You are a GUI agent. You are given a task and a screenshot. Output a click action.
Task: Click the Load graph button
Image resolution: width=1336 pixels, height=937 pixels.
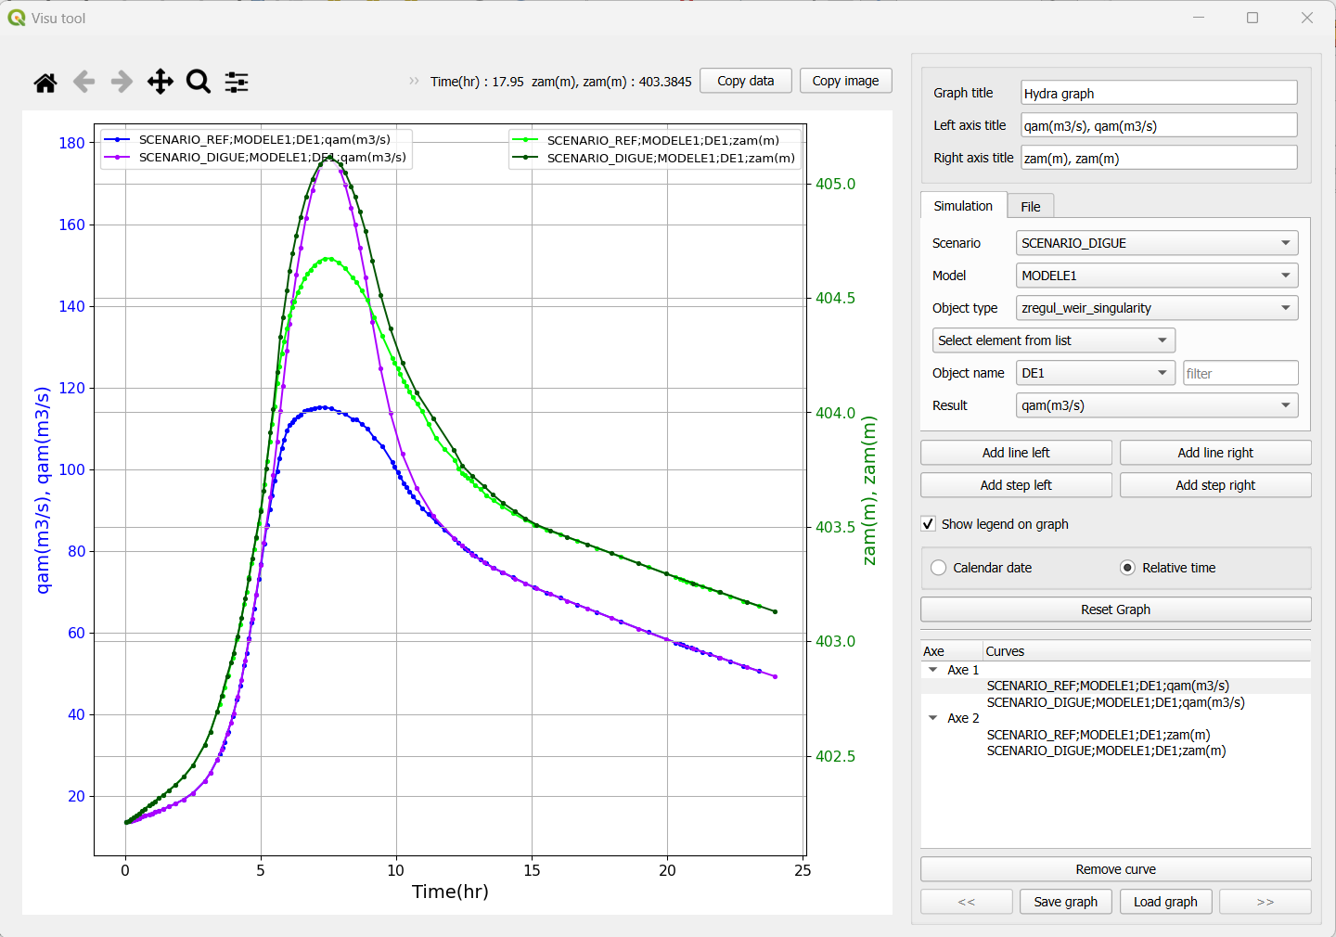tap(1165, 902)
